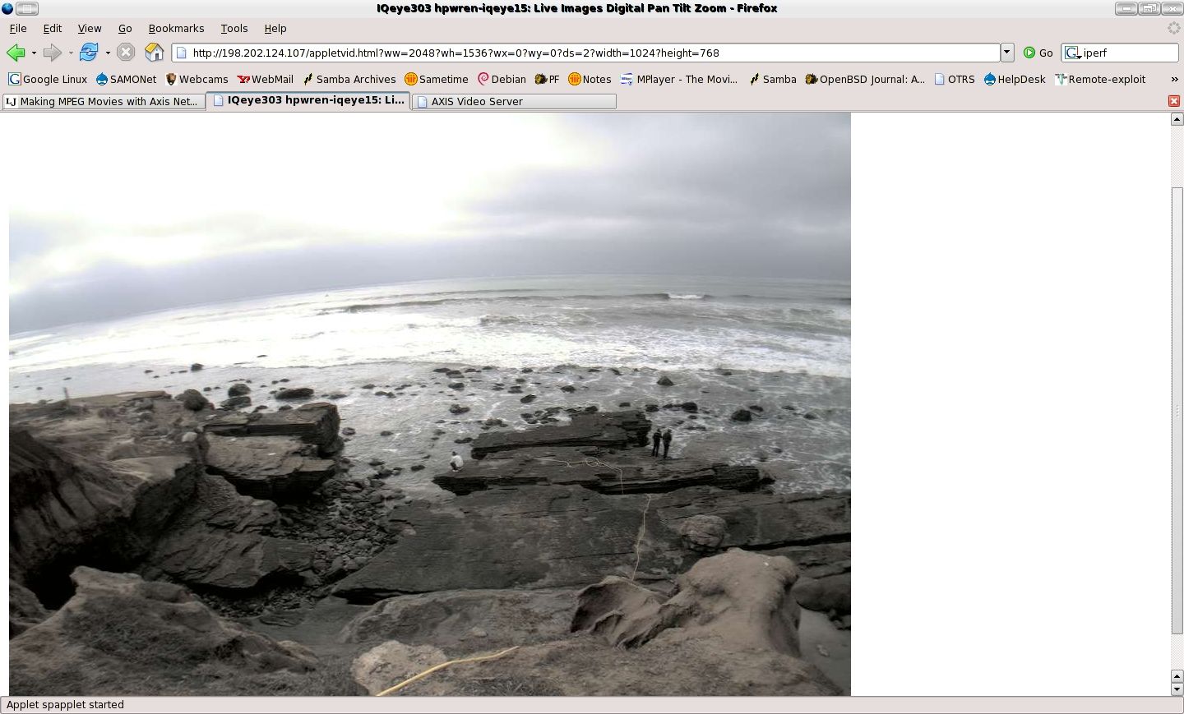This screenshot has width=1184, height=714.
Task: Open the window menu icon in title bar
Action: 7,8
